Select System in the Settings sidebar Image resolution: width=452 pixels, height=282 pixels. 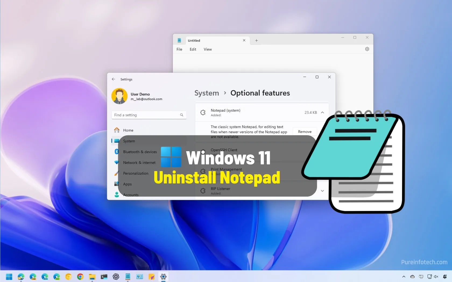[149, 141]
